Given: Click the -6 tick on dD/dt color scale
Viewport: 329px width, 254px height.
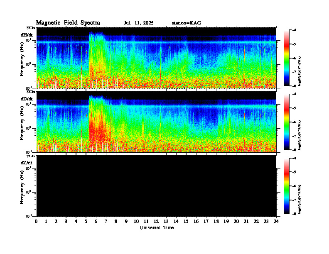Looking at the screenshot, I should point(294,122).
